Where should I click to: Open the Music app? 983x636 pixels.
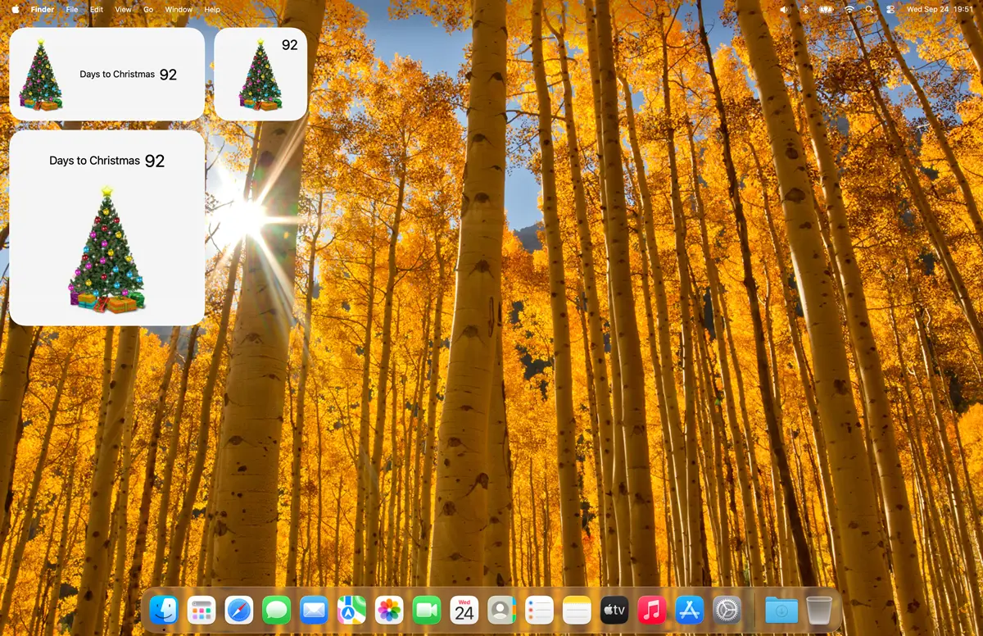click(651, 609)
